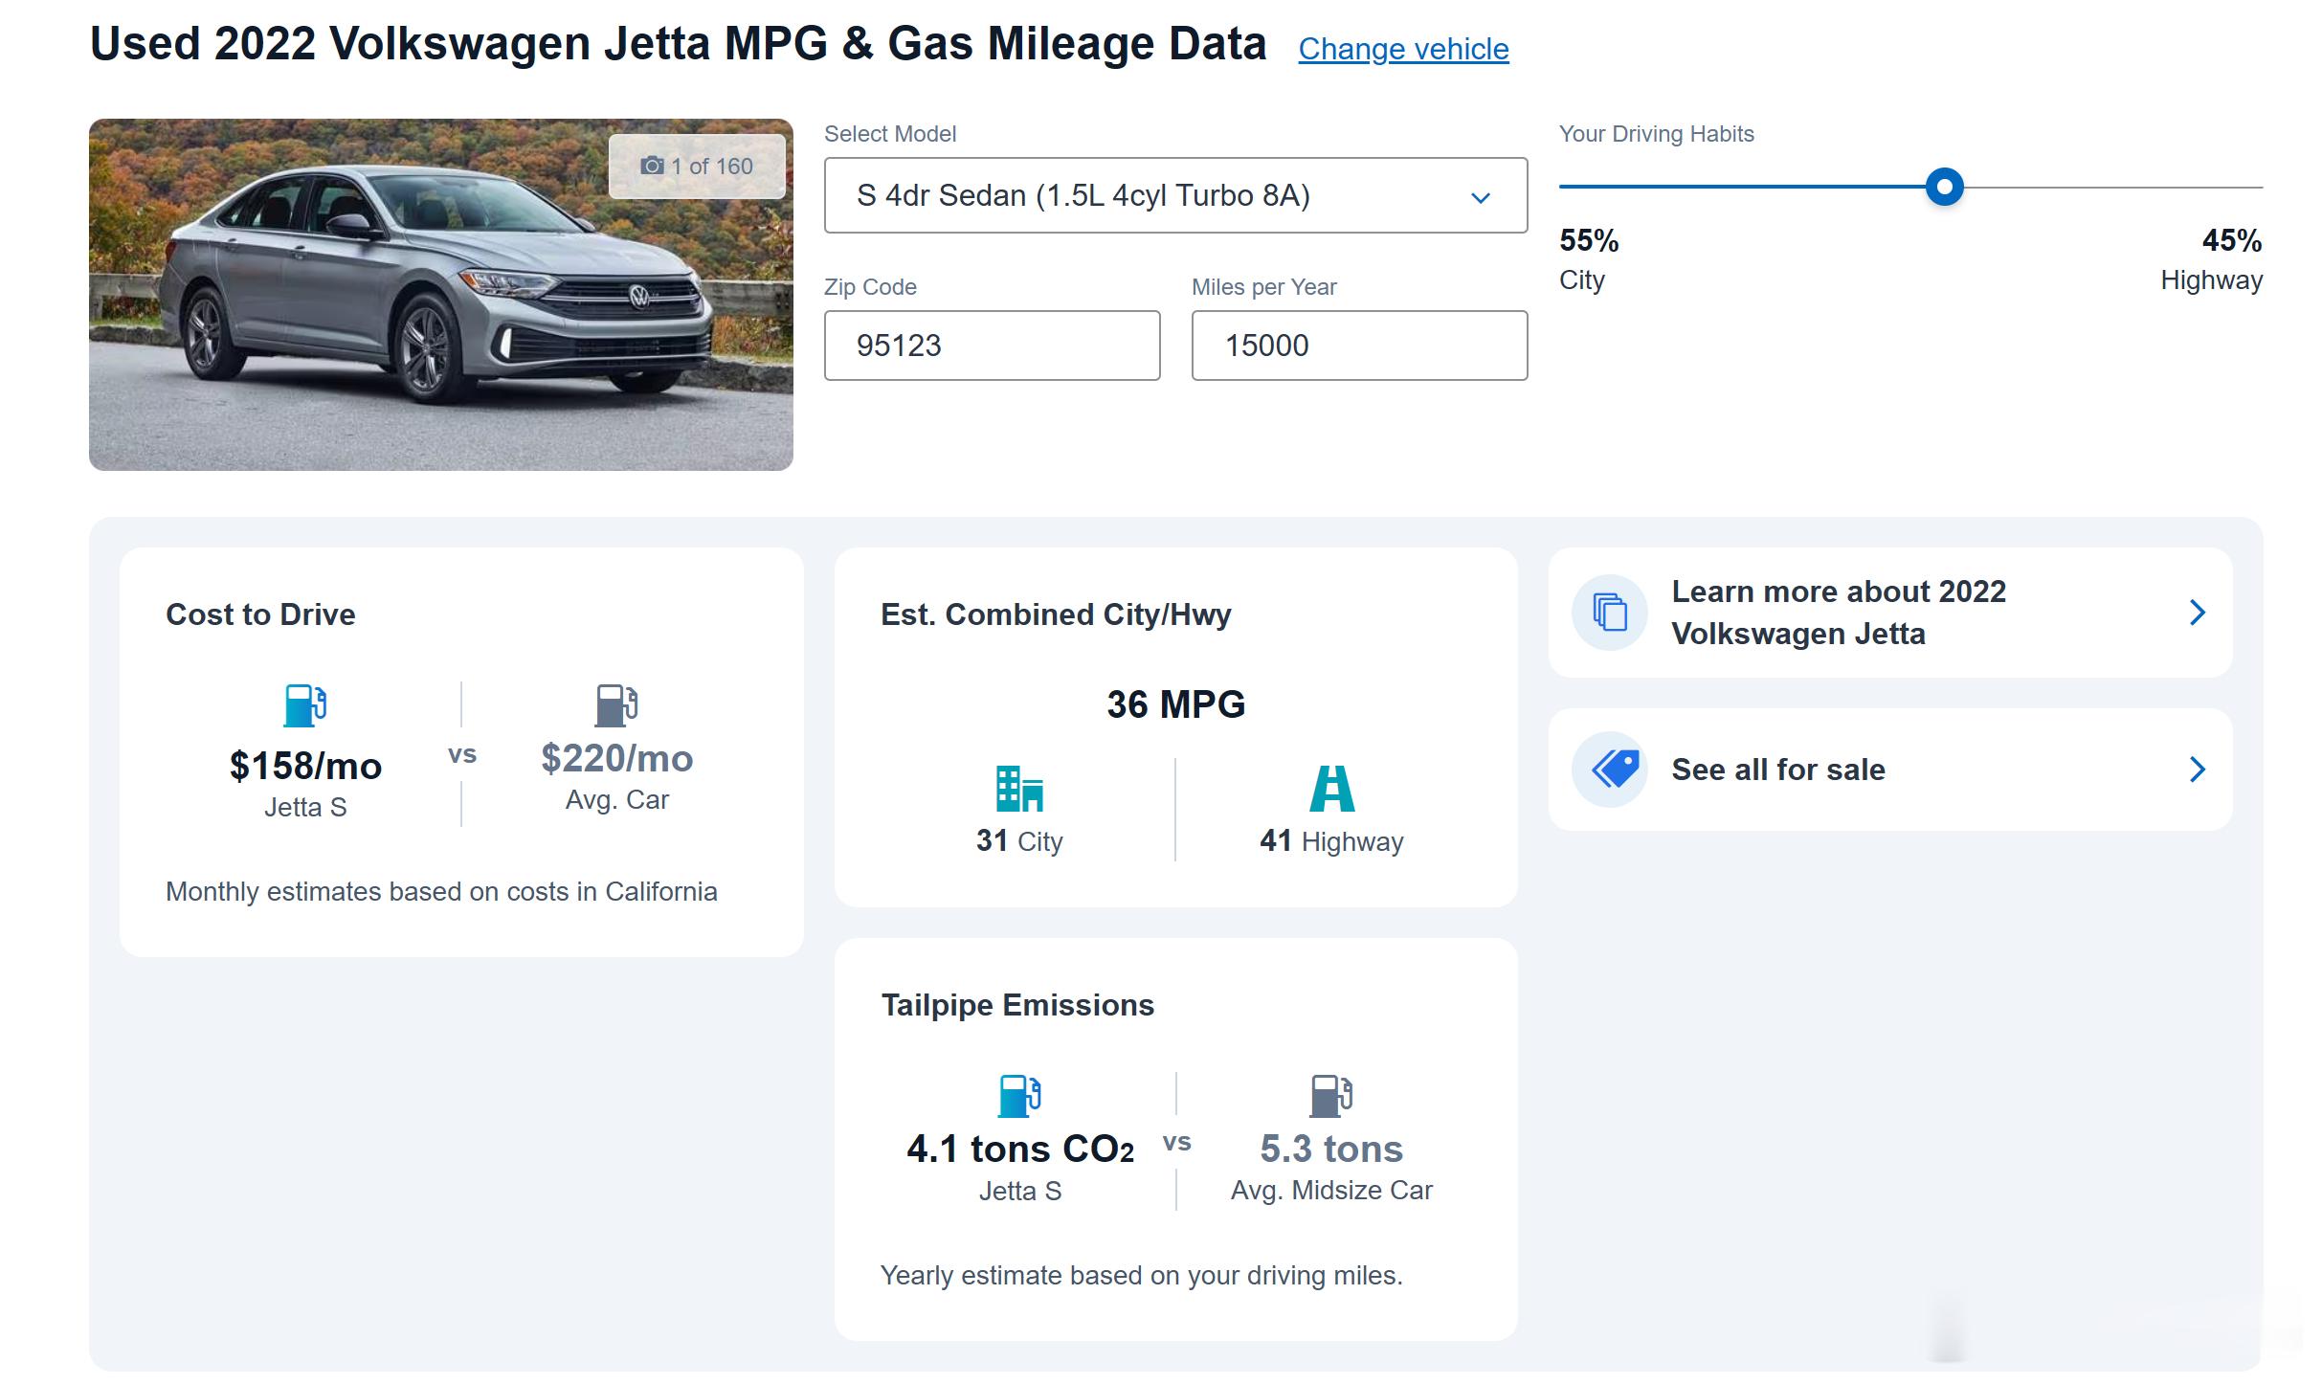Image resolution: width=2322 pixels, height=1384 pixels.
Task: Click the pages icon beside Learn more
Action: pos(1610,613)
